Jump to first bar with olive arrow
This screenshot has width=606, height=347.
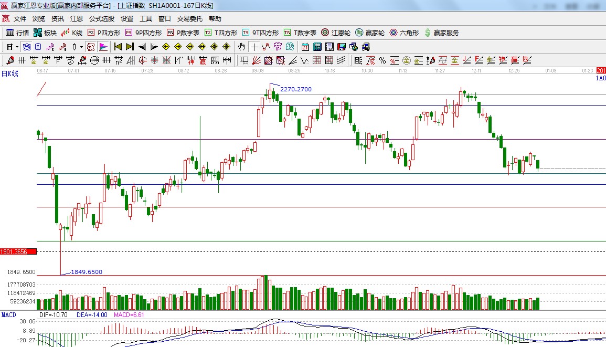click(x=118, y=47)
